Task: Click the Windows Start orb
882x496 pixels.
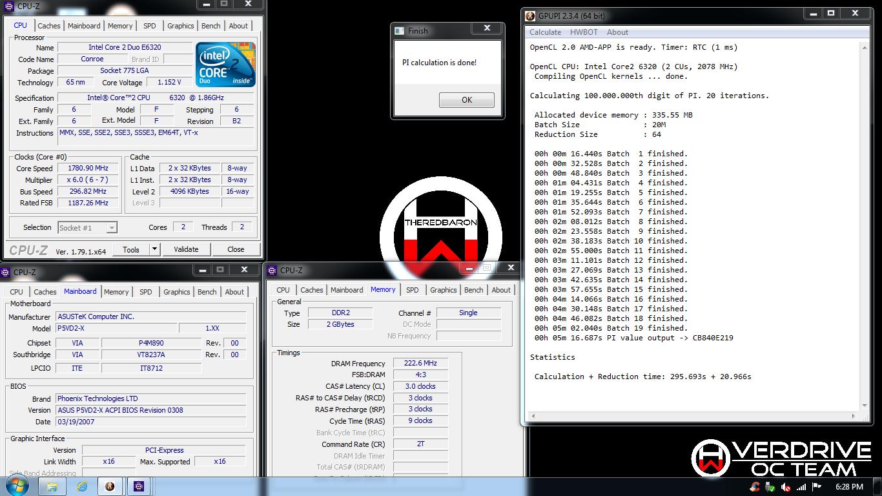Action: [x=15, y=486]
